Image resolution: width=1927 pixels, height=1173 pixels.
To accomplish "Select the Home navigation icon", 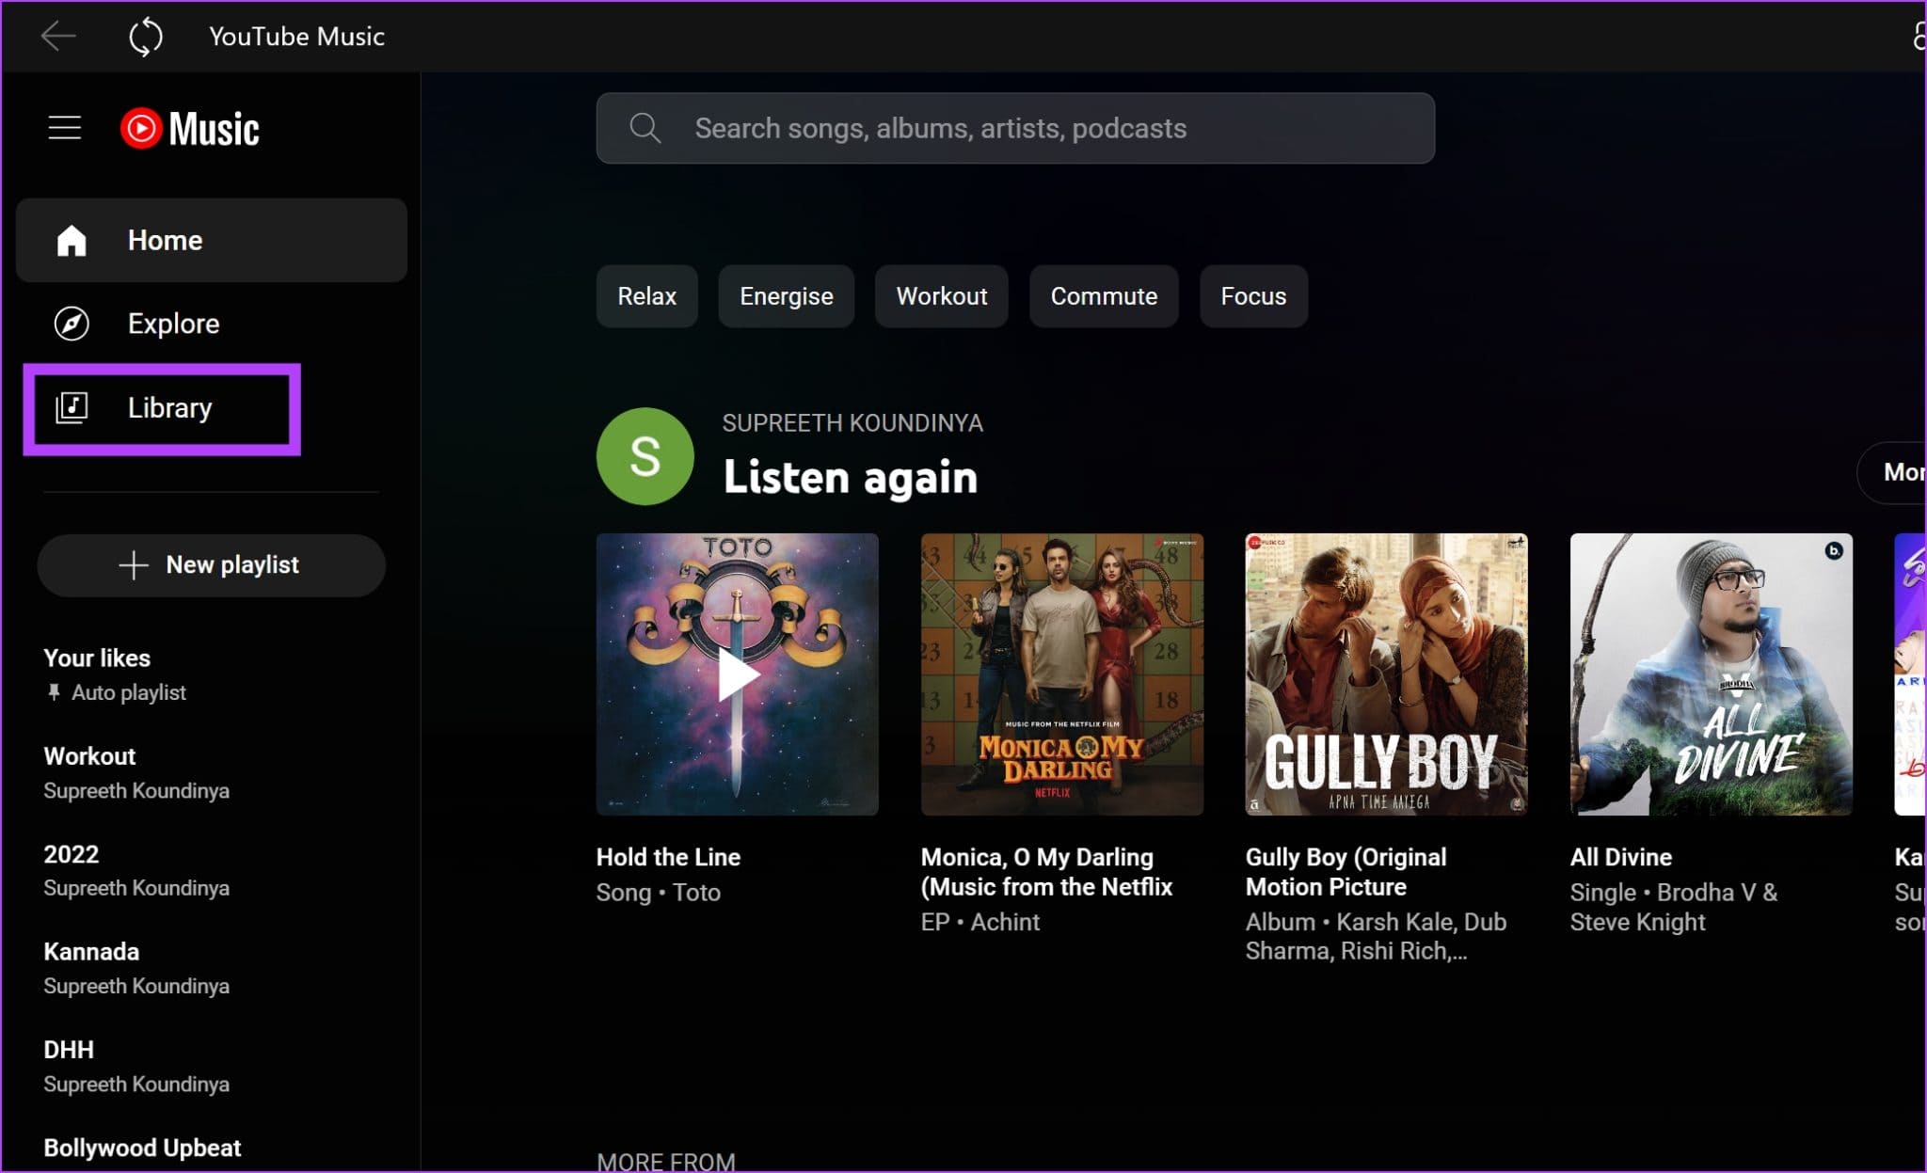I will [x=71, y=241].
